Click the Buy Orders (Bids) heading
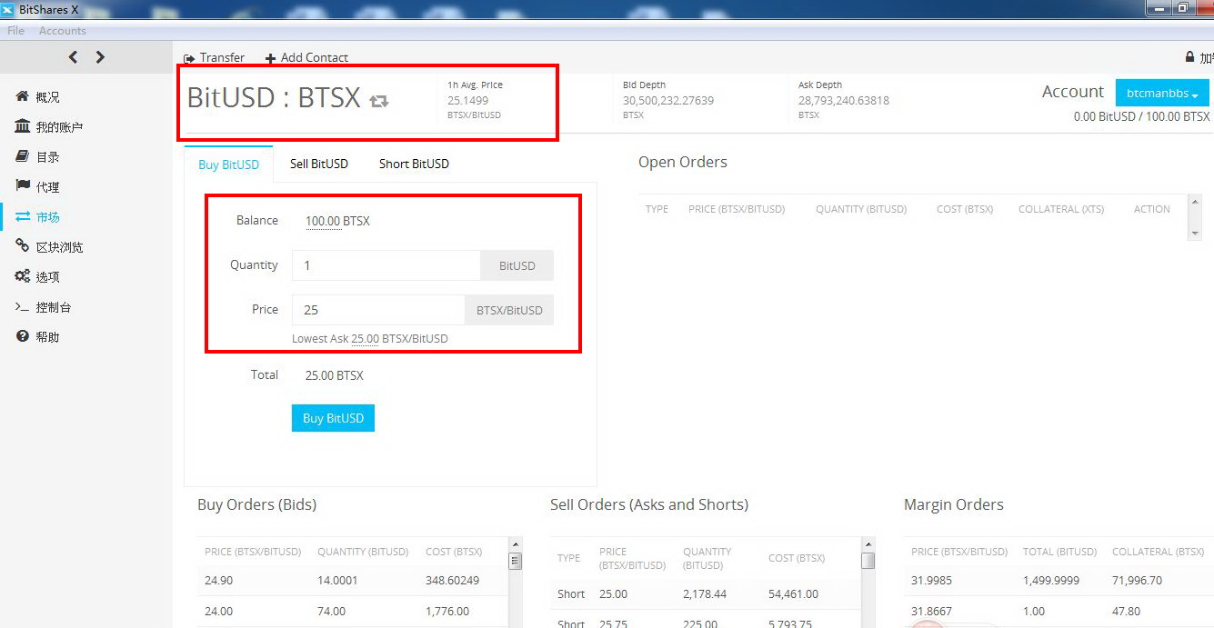Viewport: 1214px width, 628px height. [x=257, y=504]
